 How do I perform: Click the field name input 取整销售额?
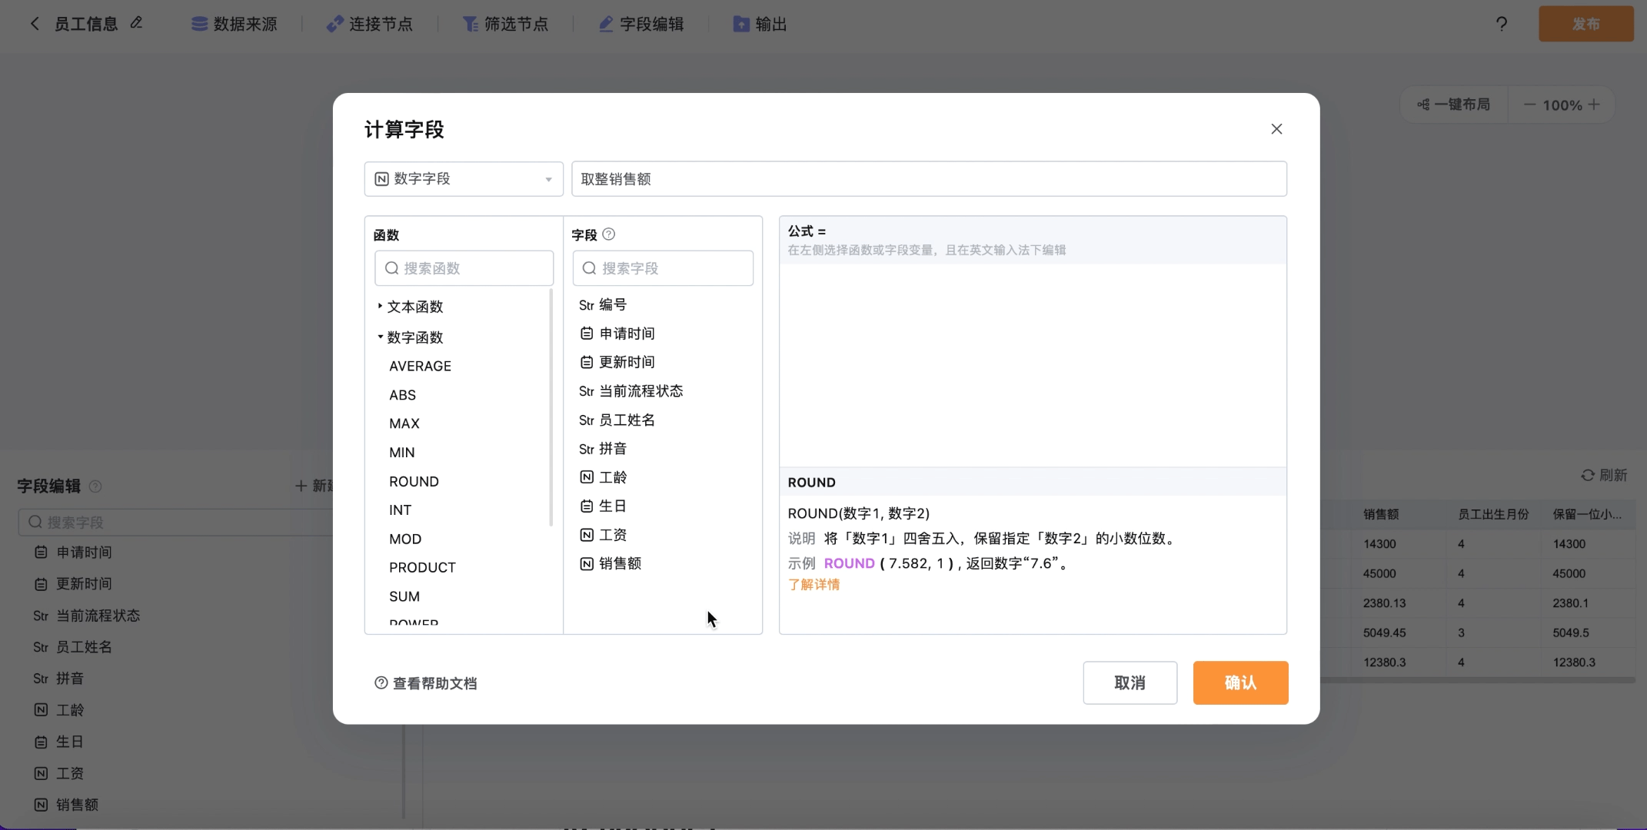pos(929,179)
